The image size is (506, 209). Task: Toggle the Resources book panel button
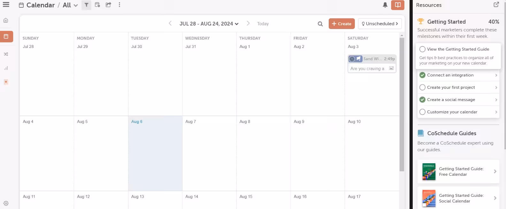coord(398,5)
